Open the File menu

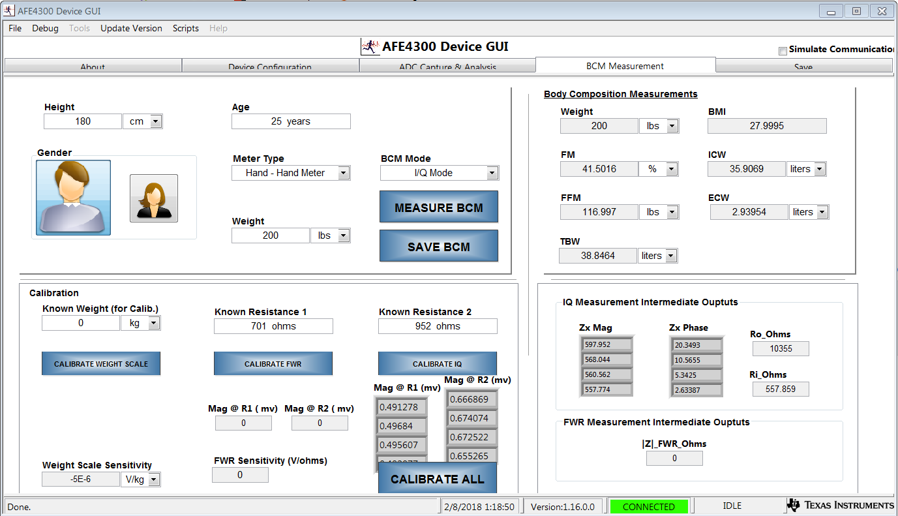coord(15,28)
